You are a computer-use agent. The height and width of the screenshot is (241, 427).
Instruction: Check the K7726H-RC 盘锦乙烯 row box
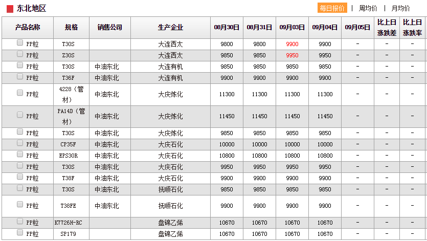click(x=19, y=221)
